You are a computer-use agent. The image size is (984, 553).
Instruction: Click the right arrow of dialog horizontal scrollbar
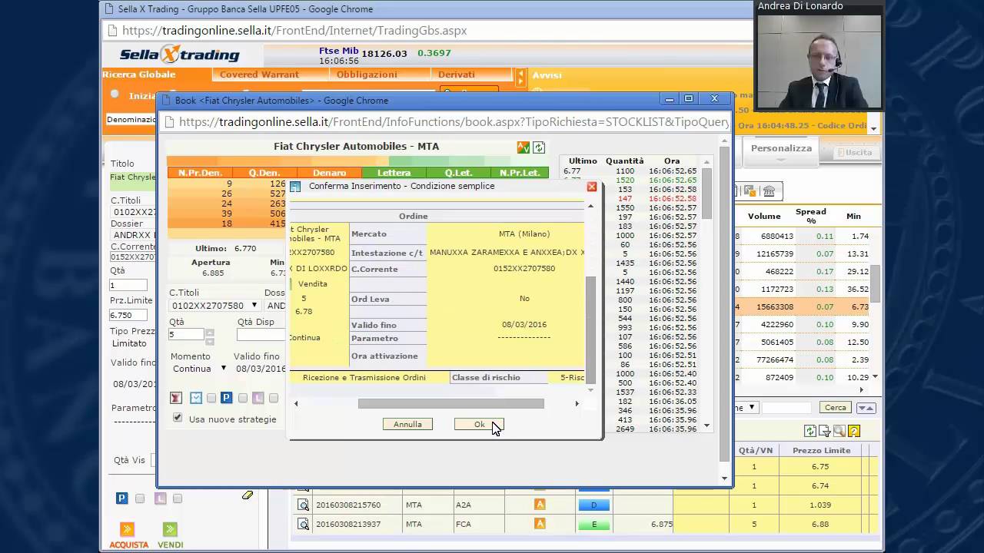[577, 403]
